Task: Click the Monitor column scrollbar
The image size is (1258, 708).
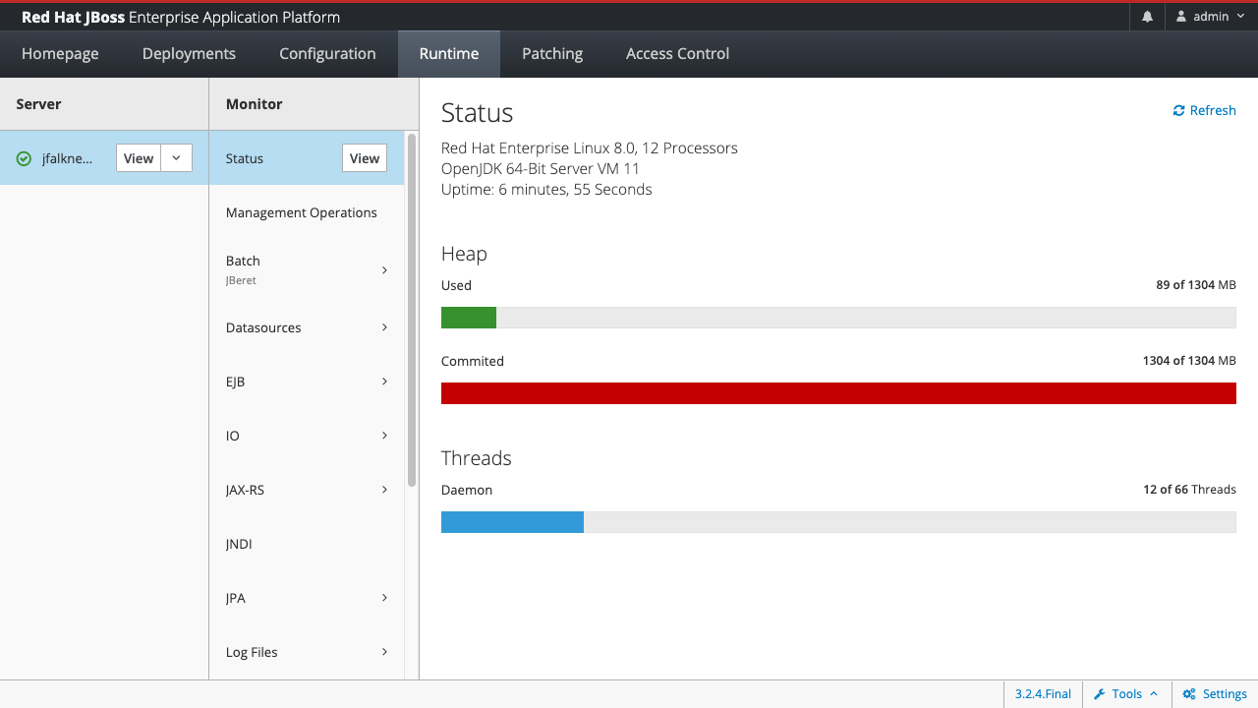Action: point(412,310)
